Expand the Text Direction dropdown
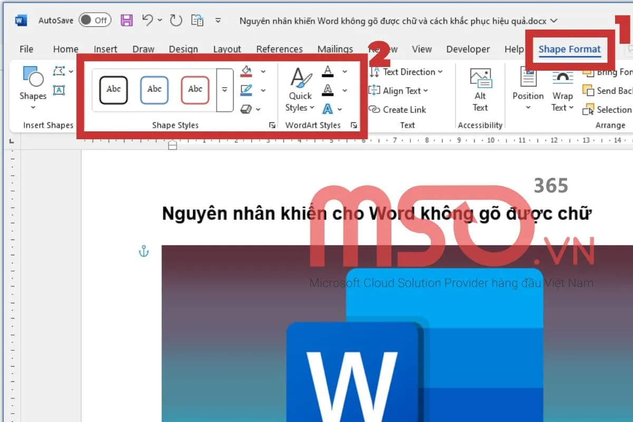Image resolution: width=633 pixels, height=422 pixels. (407, 72)
